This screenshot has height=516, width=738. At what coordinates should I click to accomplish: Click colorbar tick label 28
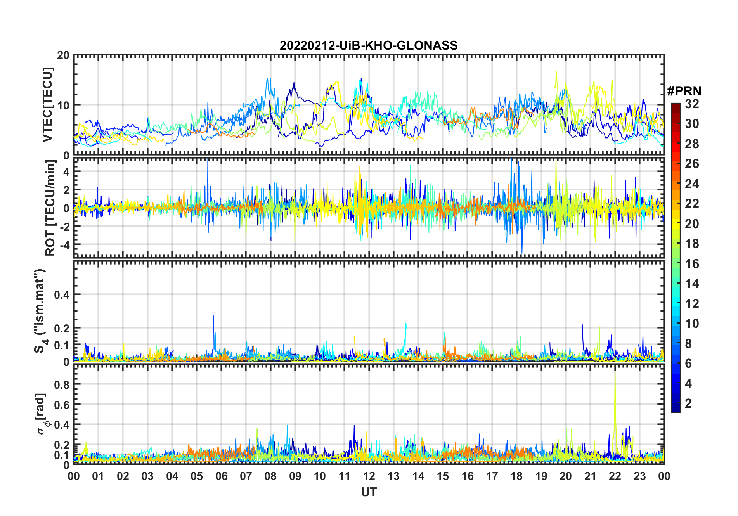(692, 144)
